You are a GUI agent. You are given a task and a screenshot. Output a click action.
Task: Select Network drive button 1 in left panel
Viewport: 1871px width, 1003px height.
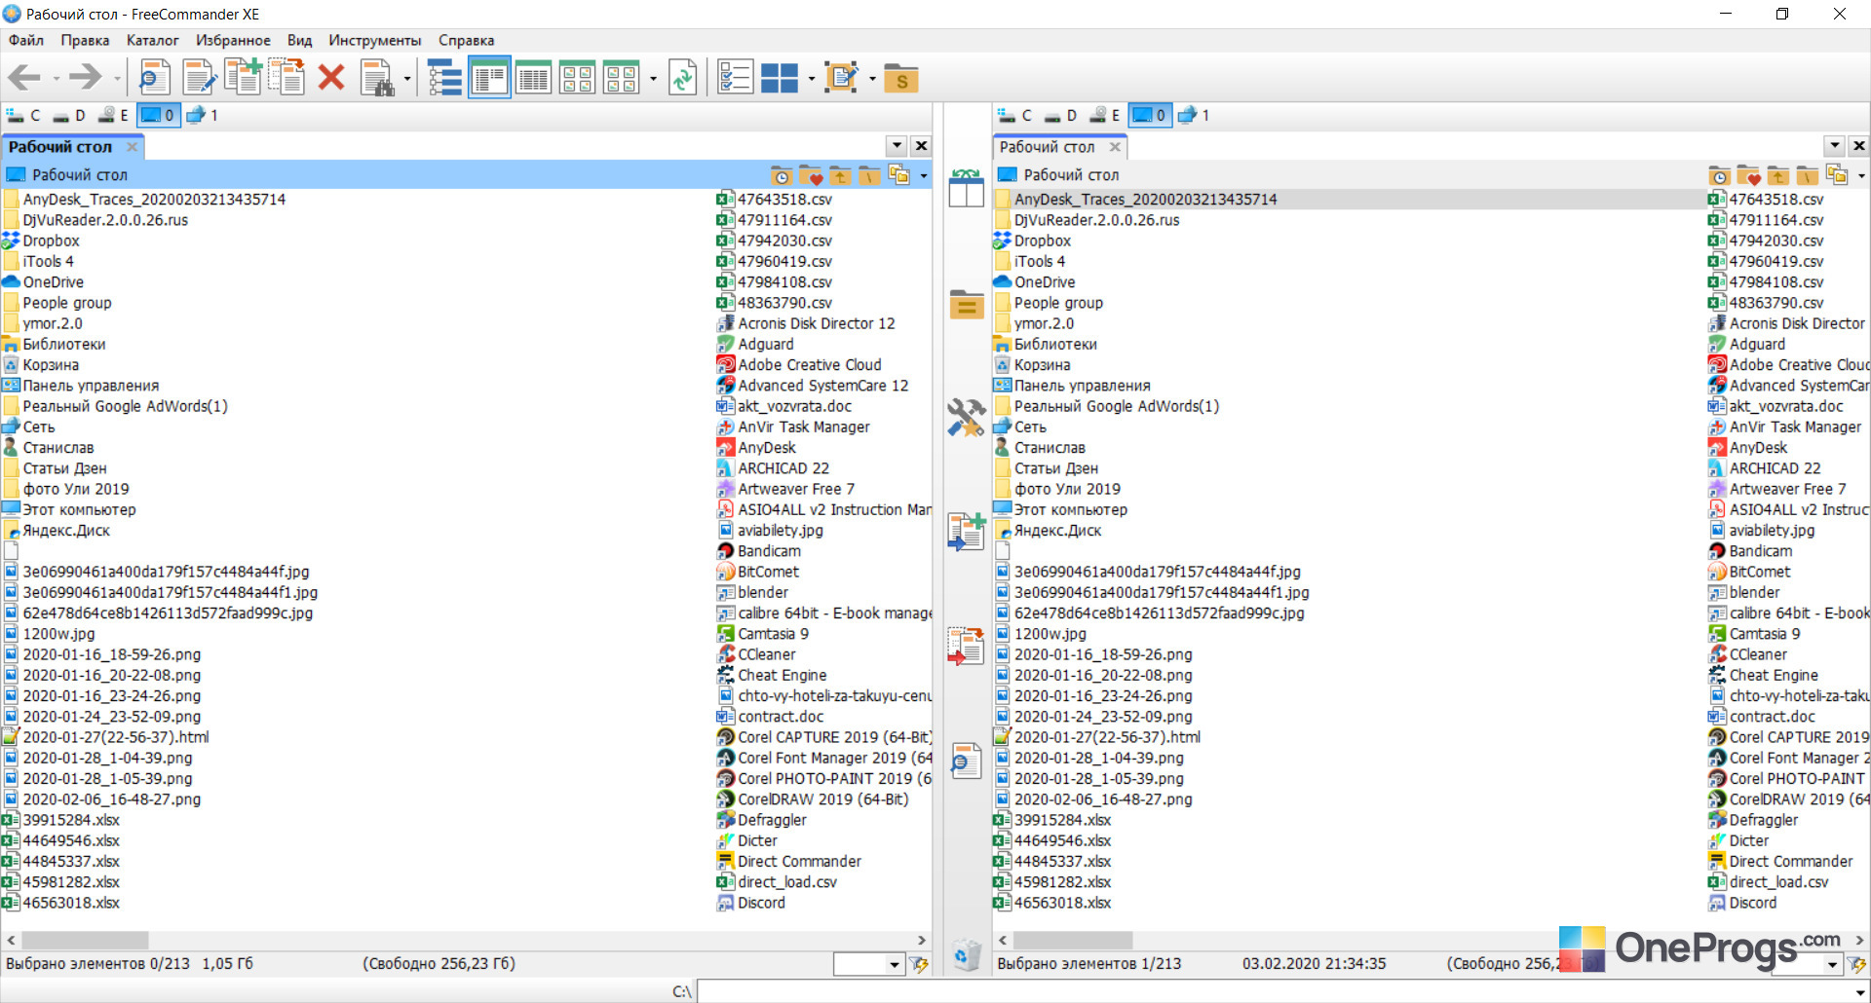(x=202, y=115)
